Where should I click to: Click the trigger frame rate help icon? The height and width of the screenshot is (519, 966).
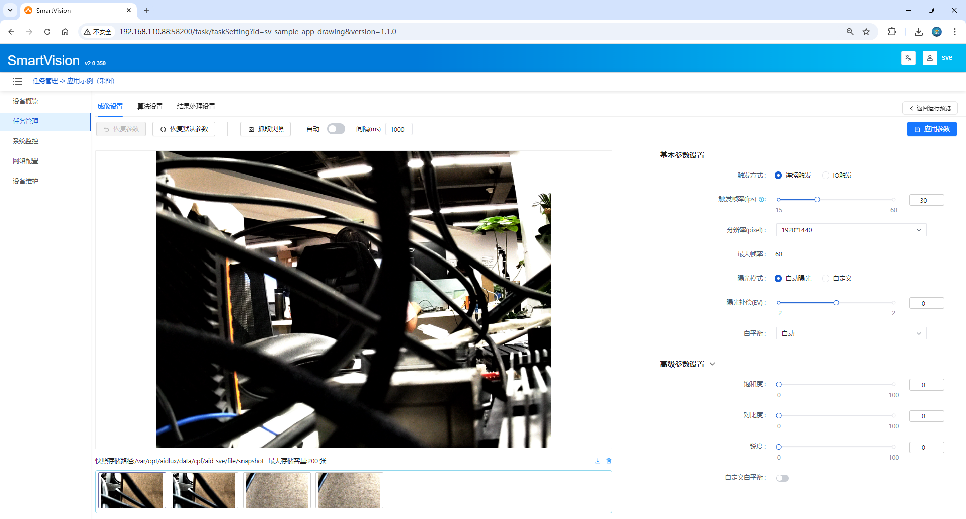[761, 199]
